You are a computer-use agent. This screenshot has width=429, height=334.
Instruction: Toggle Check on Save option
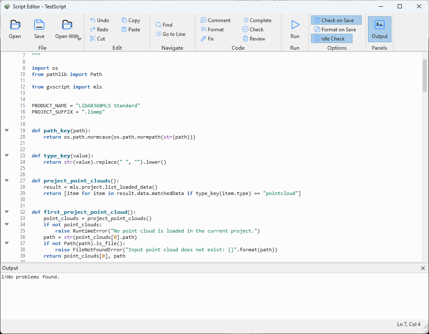point(336,20)
